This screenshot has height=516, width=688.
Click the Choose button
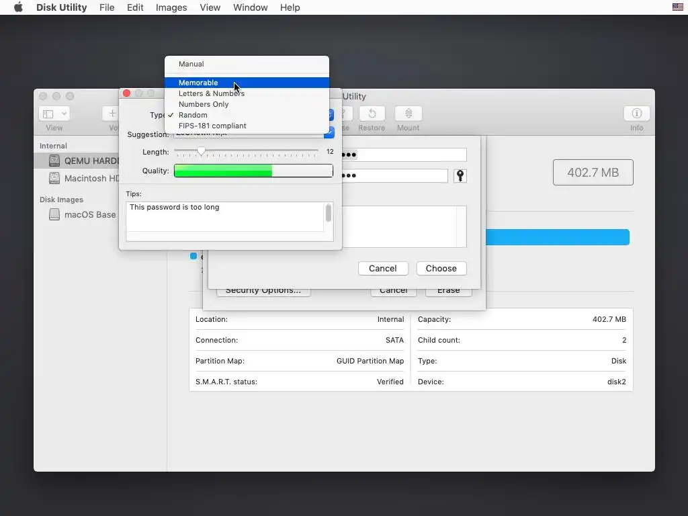[441, 269]
